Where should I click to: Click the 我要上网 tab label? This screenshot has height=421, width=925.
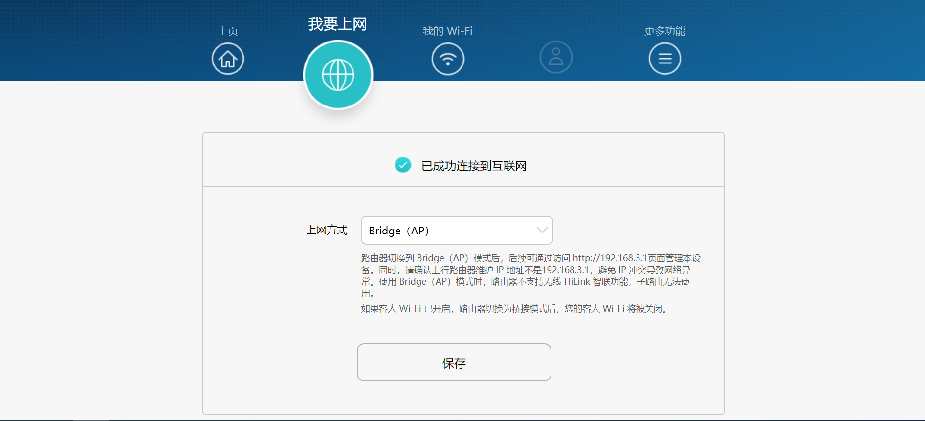pyautogui.click(x=337, y=24)
